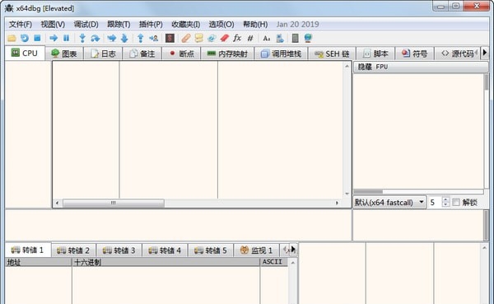This screenshot has height=304, width=494.
Task: Select the 转储 2 dump tab
Action: click(73, 250)
